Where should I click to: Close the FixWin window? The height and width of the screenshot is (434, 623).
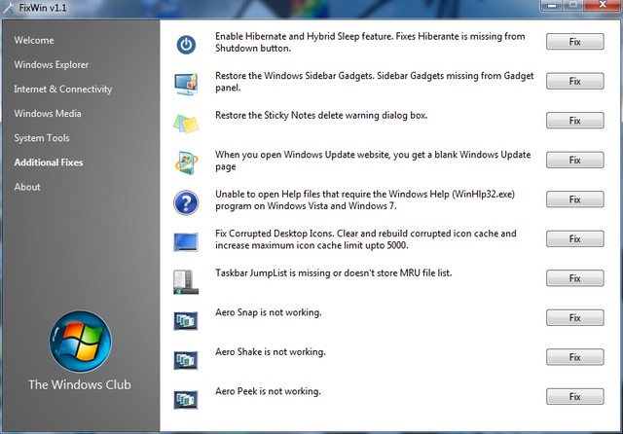[x=603, y=5]
